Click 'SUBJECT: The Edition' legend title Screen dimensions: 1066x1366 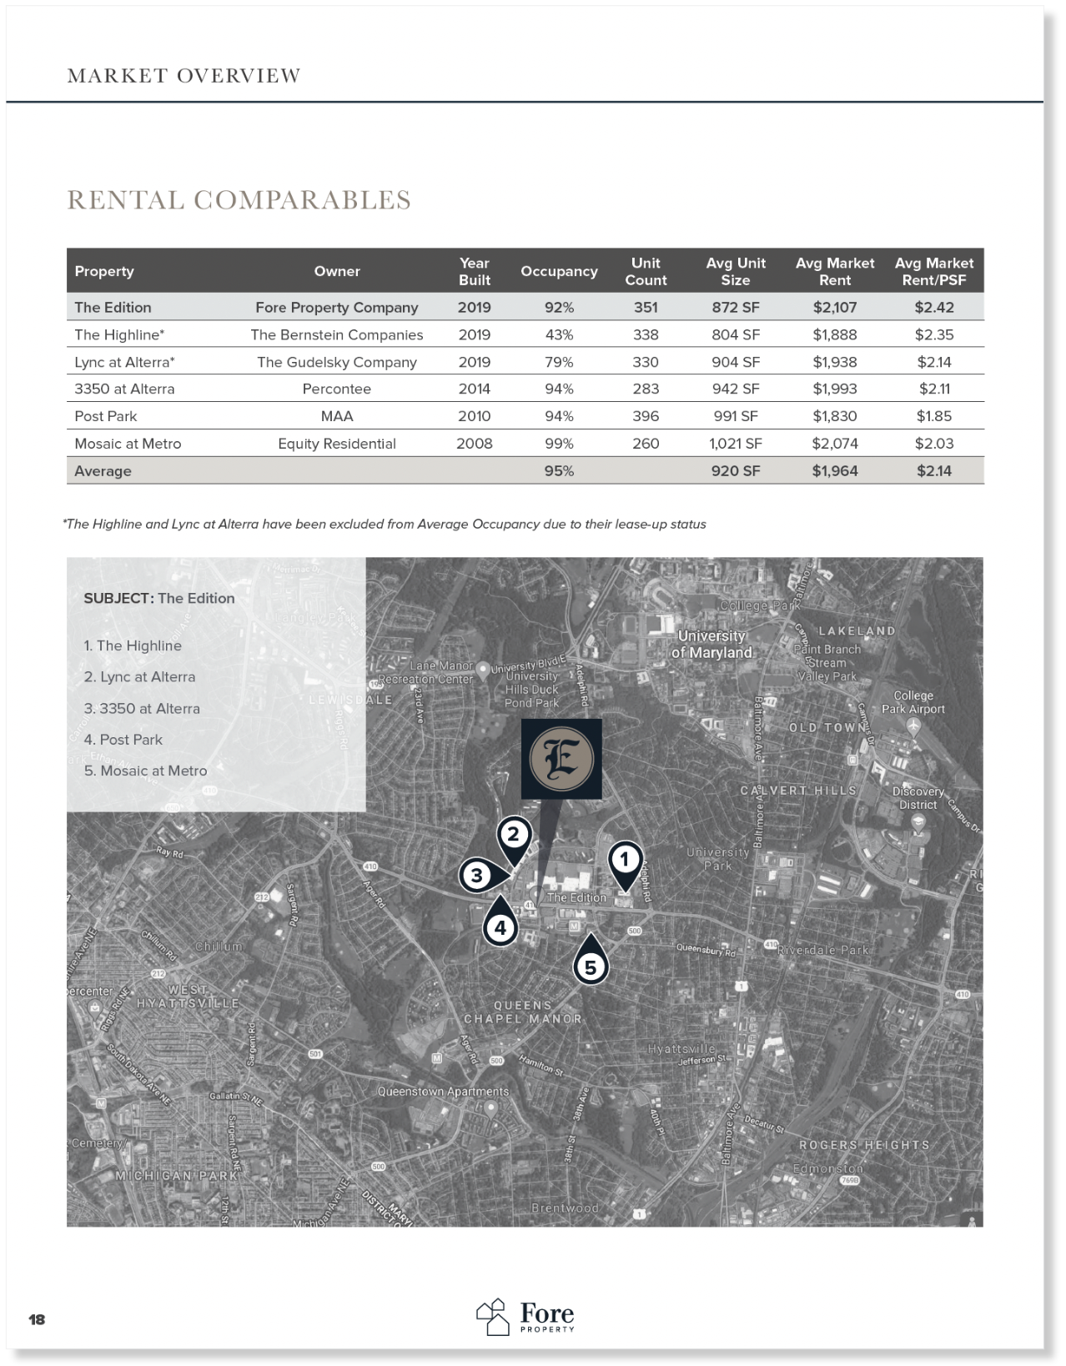(x=159, y=598)
